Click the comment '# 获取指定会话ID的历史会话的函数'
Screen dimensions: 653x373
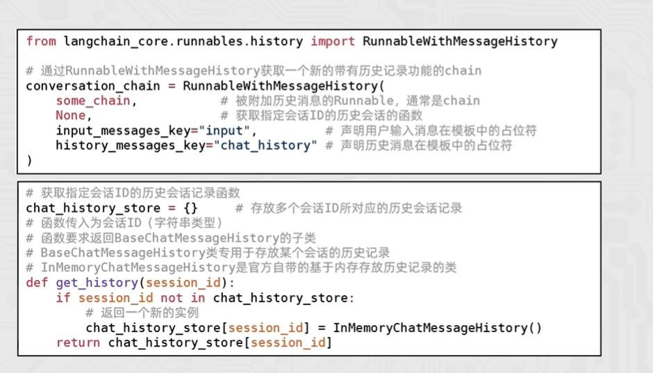(x=321, y=115)
